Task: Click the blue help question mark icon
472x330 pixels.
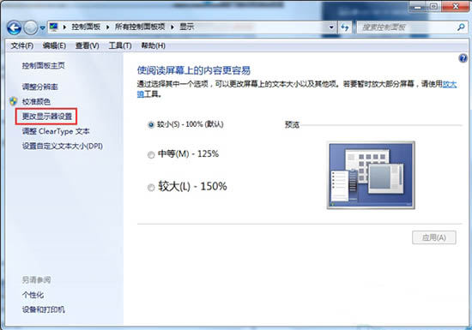Action: (x=463, y=58)
